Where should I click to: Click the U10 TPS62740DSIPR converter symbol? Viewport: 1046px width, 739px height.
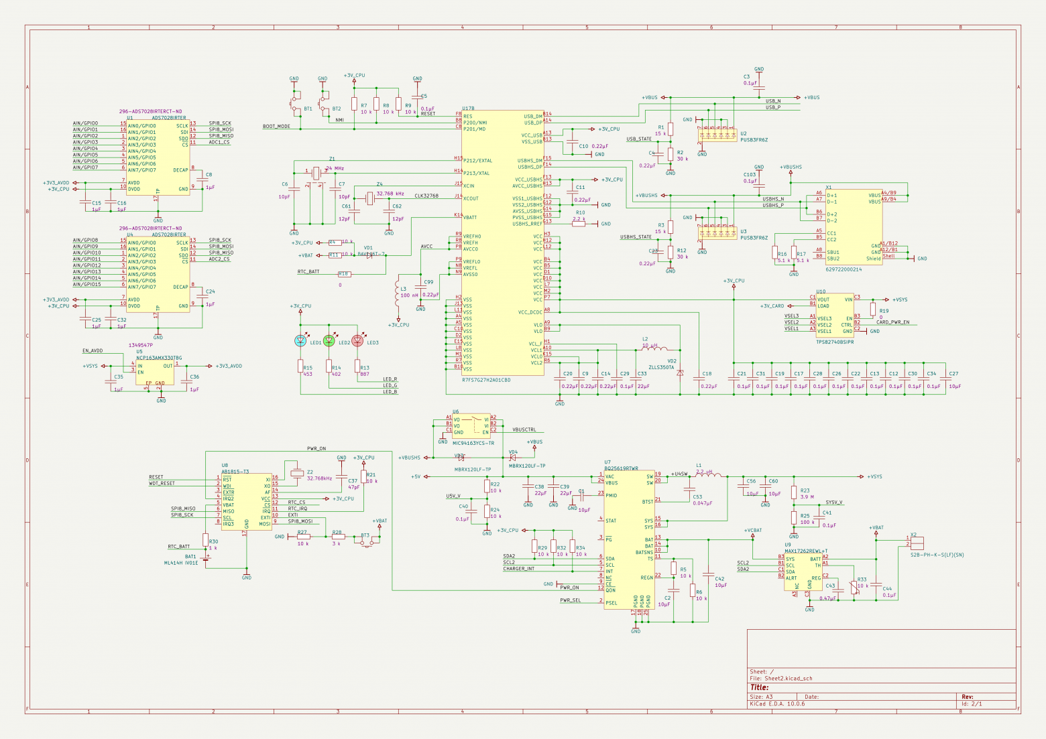835,315
